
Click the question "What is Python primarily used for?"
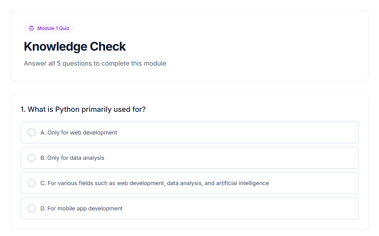tap(87, 109)
